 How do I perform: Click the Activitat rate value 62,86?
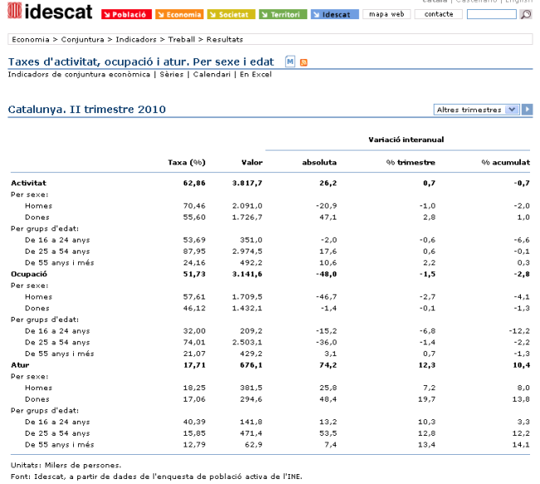194,183
